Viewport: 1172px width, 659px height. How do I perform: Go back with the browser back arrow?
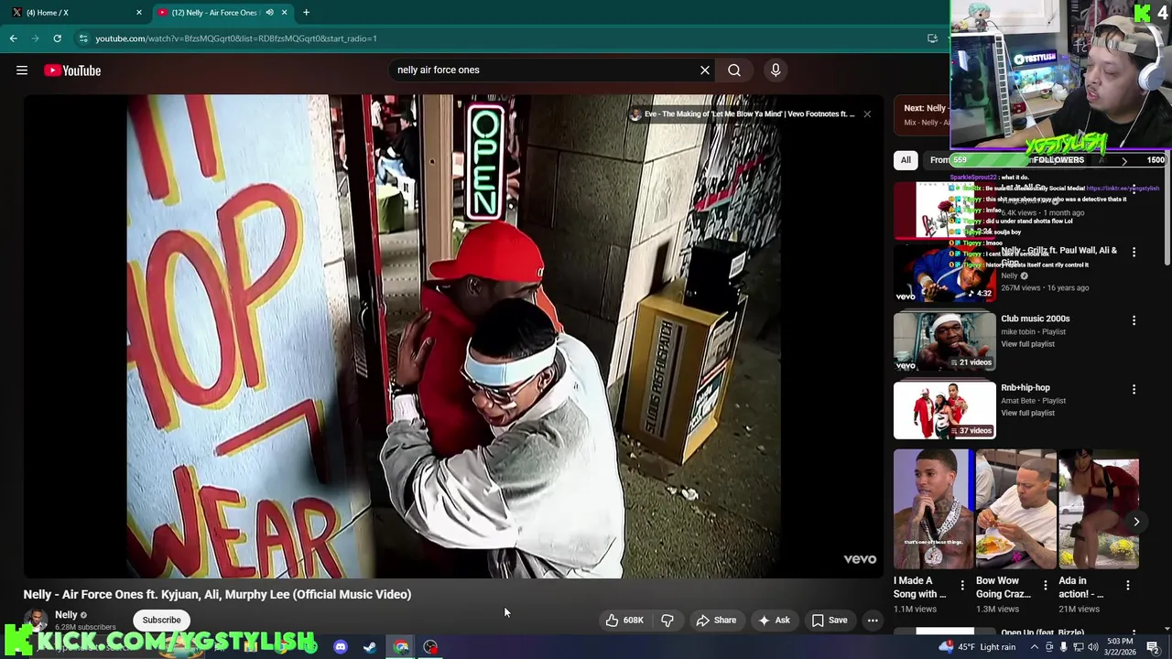pyautogui.click(x=13, y=38)
